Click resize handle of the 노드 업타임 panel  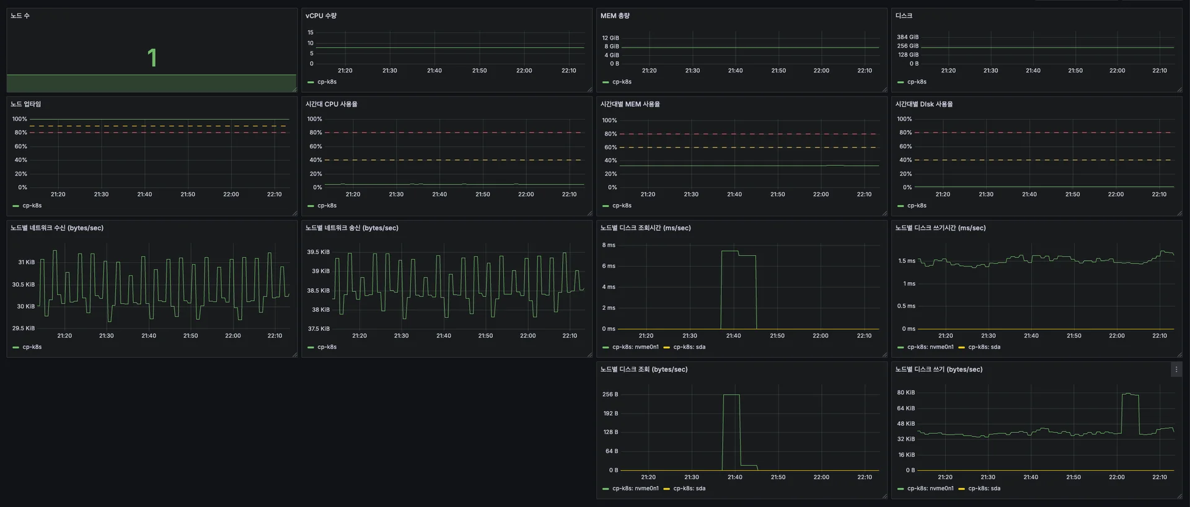(294, 213)
